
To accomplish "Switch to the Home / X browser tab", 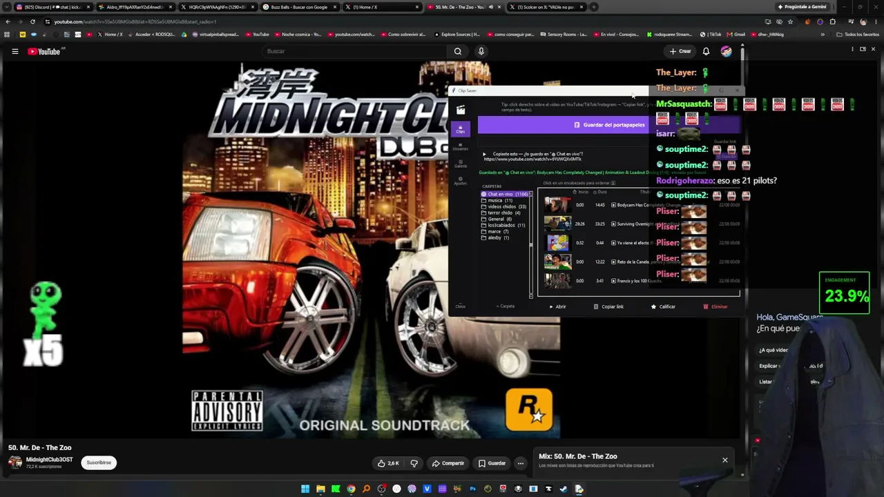I will pos(382,7).
